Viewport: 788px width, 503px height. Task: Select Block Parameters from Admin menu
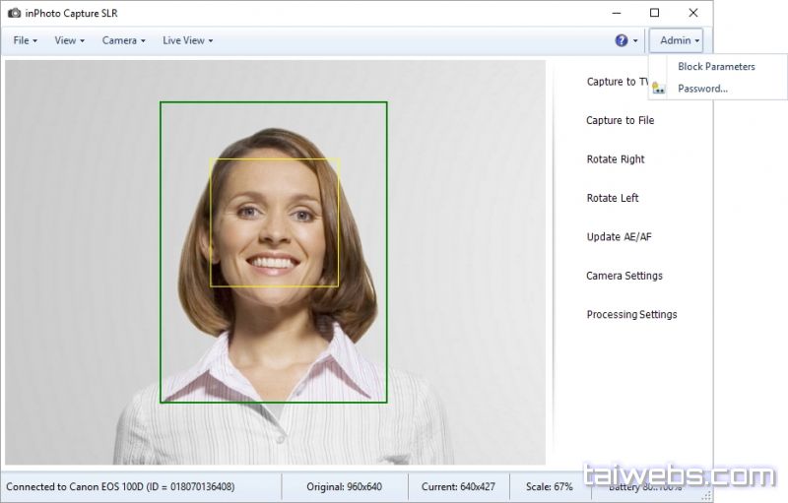[716, 67]
